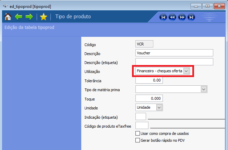Click the Home icon in toolbar
This screenshot has width=228, height=150.
coord(8,17)
